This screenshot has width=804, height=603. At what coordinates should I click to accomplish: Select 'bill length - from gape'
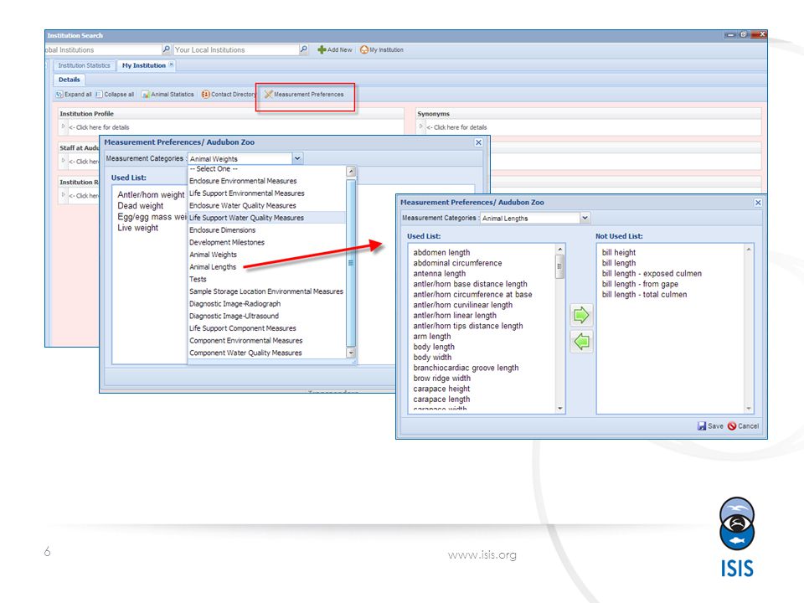pos(639,284)
